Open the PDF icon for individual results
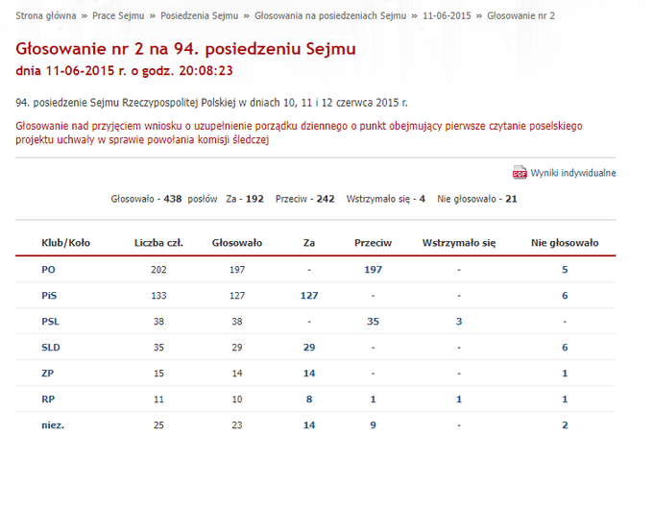 (x=520, y=172)
